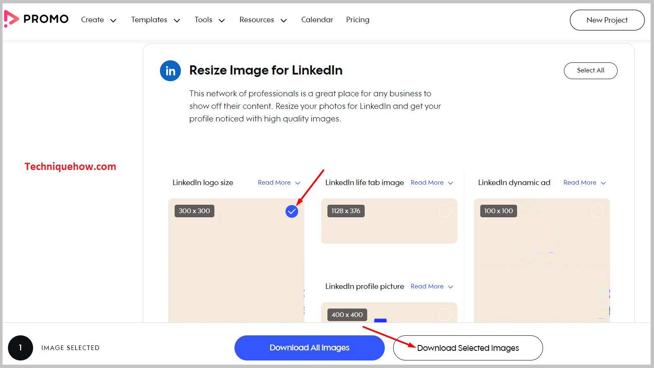
Task: Click Download Selected Images
Action: point(468,348)
